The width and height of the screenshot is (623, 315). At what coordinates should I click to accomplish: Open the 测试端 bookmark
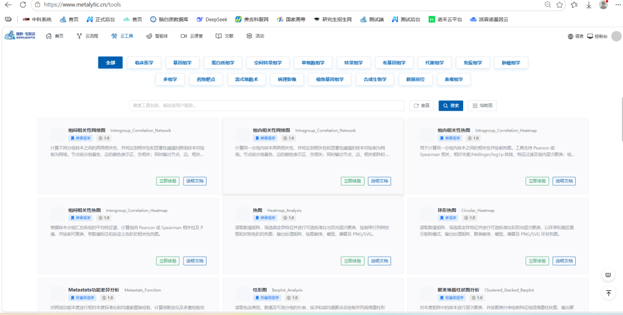pyautogui.click(x=371, y=19)
